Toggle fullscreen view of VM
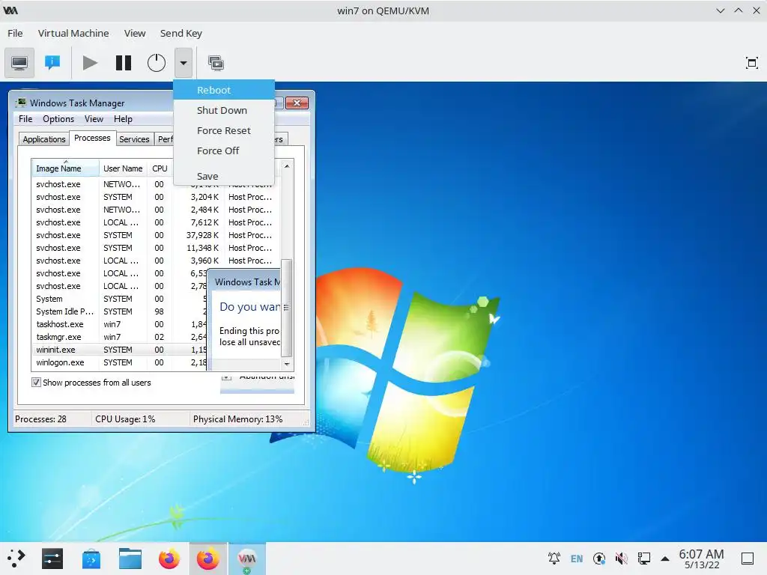Screen dimensions: 767x575 point(751,63)
